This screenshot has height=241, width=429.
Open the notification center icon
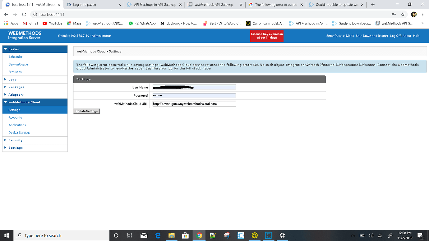pos(420,235)
